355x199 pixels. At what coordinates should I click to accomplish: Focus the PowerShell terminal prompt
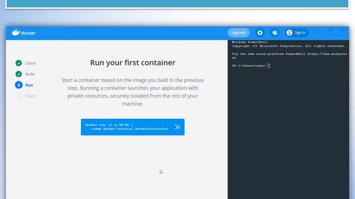point(251,66)
